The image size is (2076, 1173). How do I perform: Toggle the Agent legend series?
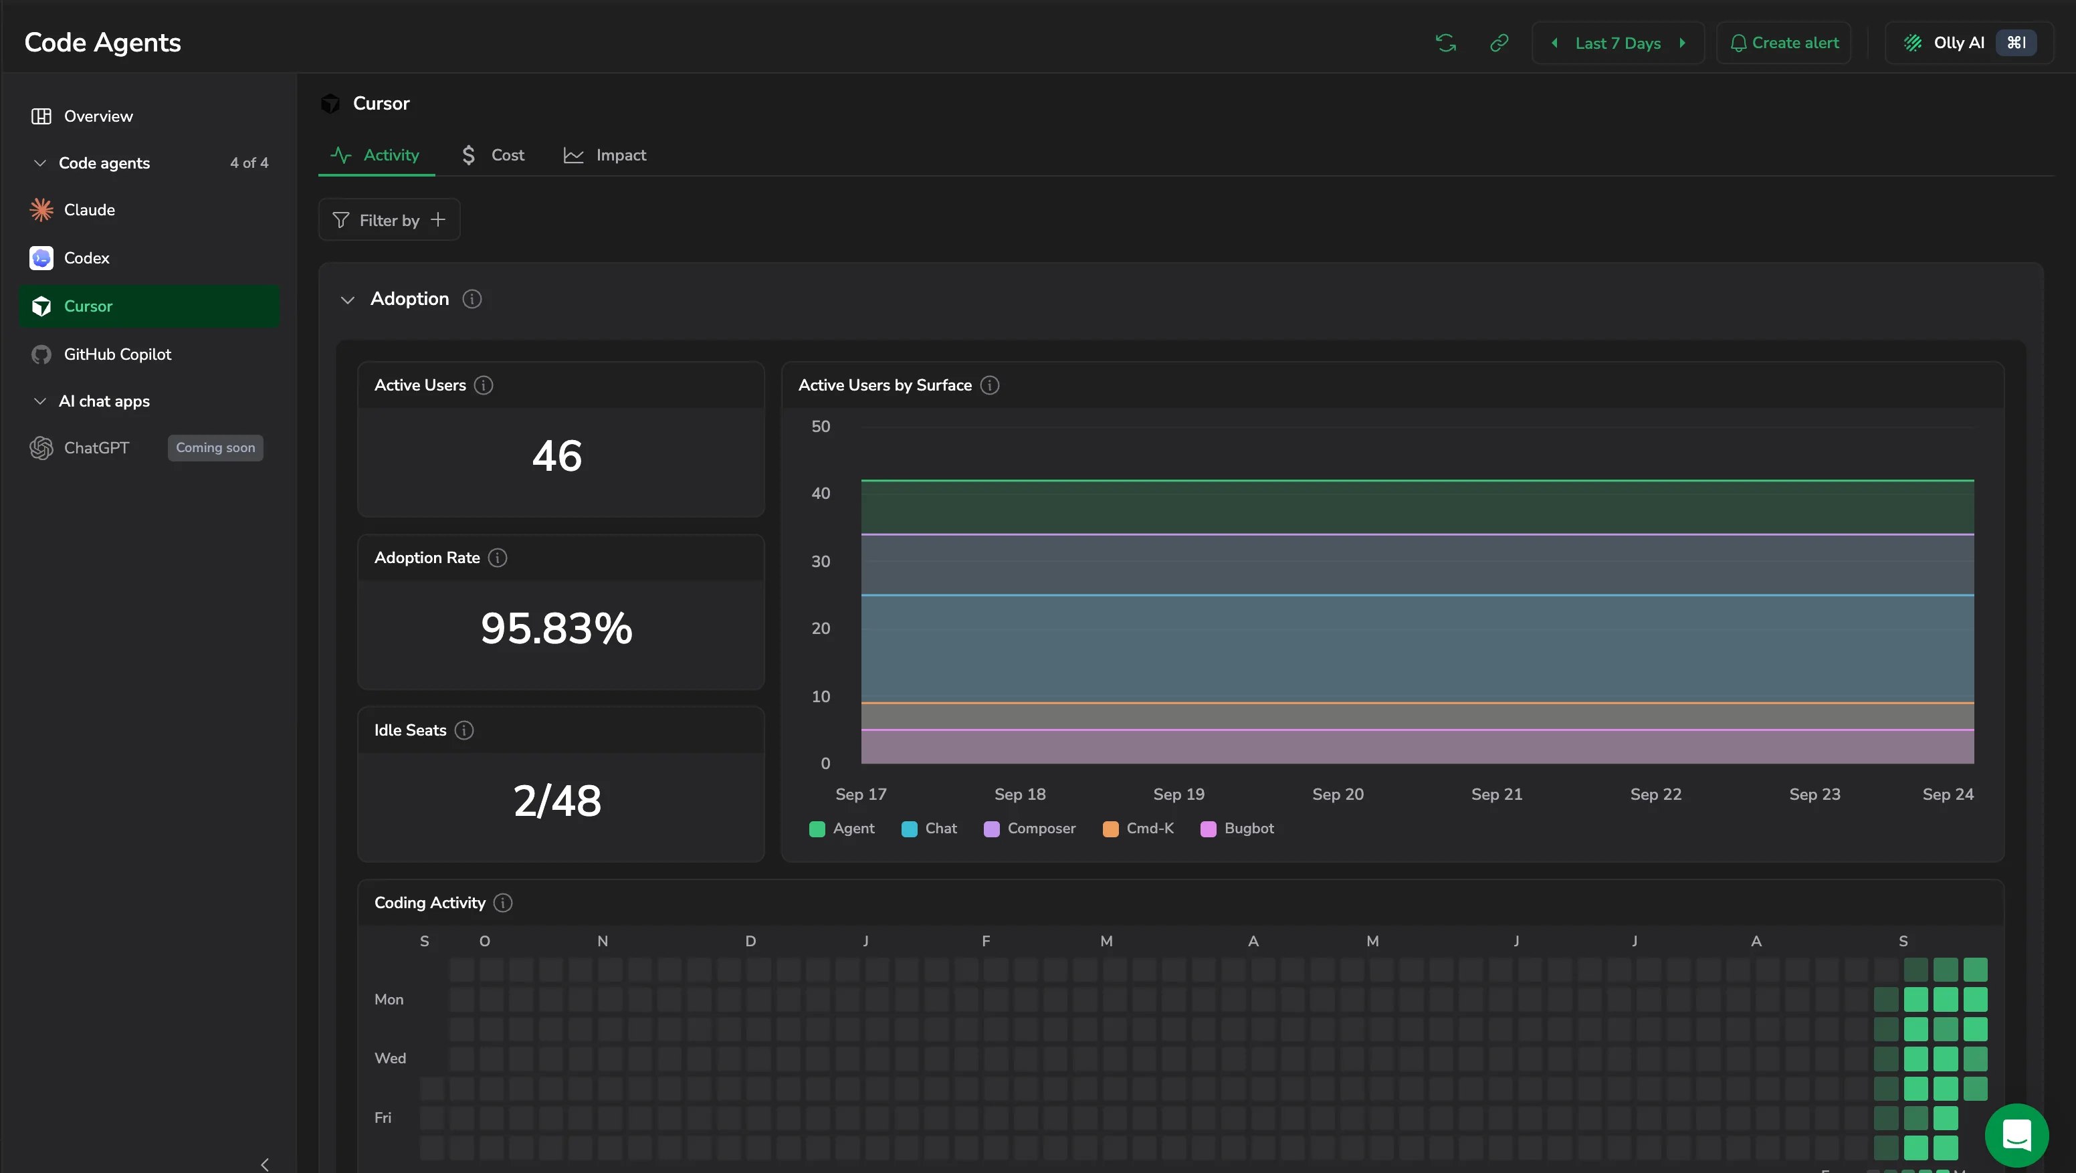pos(841,828)
